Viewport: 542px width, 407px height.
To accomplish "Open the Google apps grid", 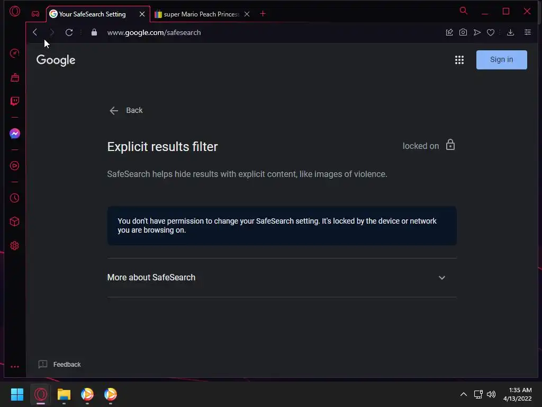I will coord(459,60).
